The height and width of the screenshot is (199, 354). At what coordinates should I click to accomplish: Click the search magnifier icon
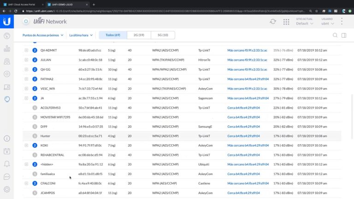coord(335,35)
